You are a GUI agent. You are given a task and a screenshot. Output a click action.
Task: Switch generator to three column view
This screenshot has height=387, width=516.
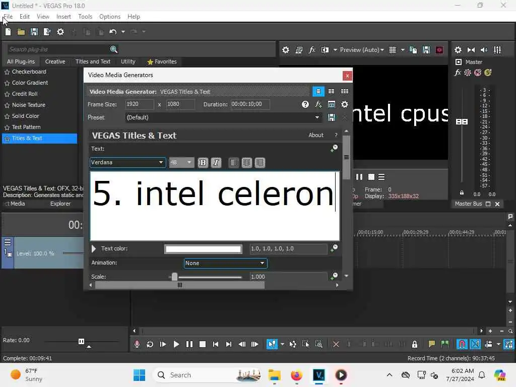(345, 92)
